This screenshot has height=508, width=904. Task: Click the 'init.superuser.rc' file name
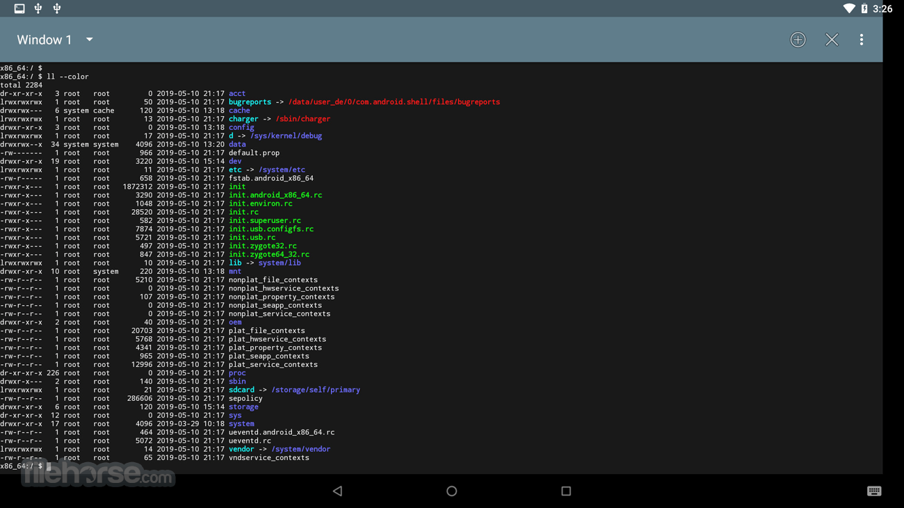tap(265, 220)
